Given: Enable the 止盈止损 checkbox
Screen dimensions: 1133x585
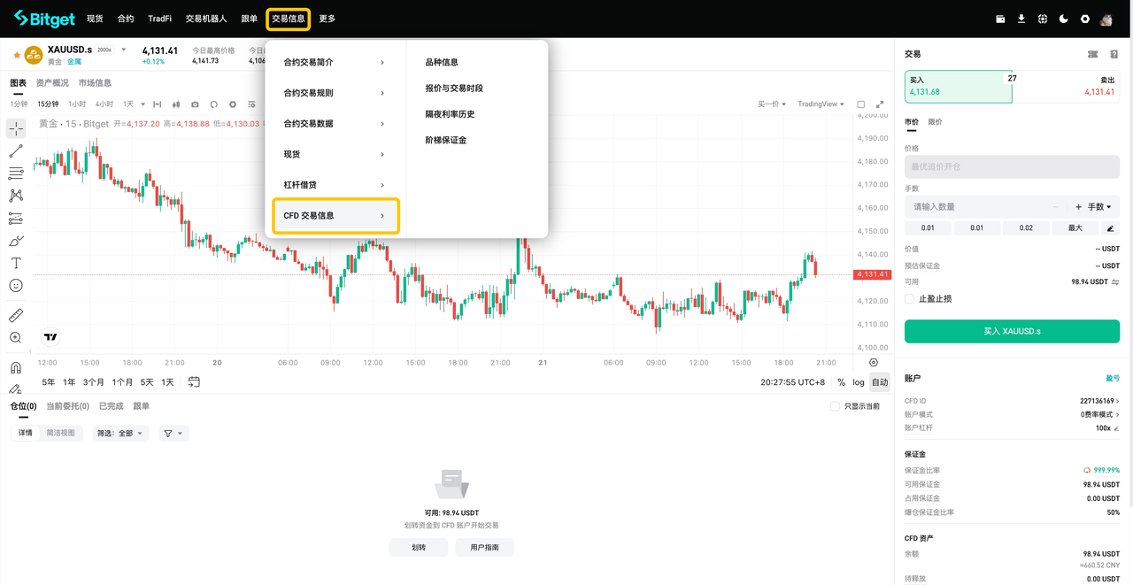Looking at the screenshot, I should coord(909,299).
